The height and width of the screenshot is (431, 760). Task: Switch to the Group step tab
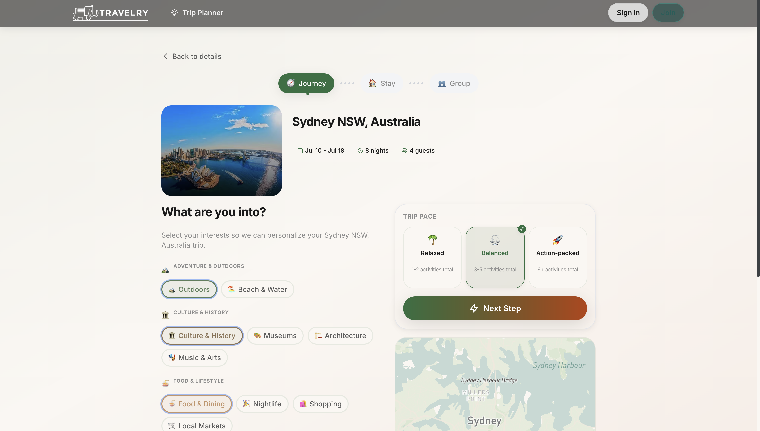pos(454,83)
